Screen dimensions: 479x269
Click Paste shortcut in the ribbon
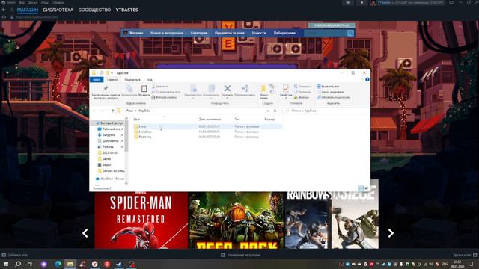point(164,97)
